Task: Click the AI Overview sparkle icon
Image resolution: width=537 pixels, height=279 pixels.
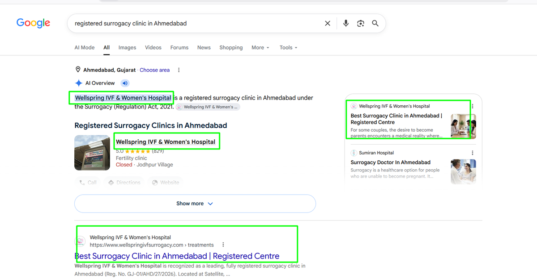Action: click(79, 83)
